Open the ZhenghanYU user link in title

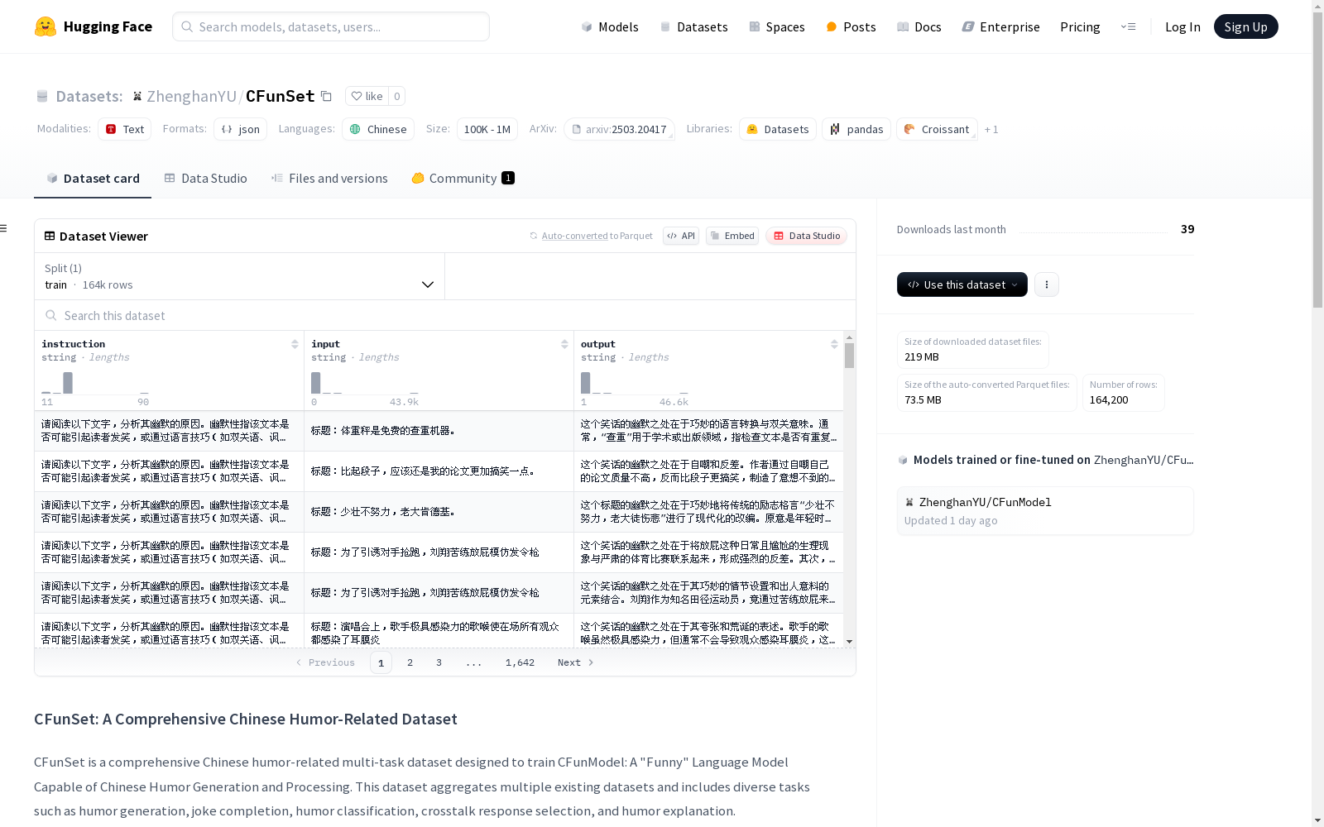192,96
